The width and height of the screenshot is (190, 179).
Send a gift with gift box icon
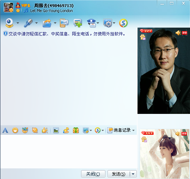[76, 130]
